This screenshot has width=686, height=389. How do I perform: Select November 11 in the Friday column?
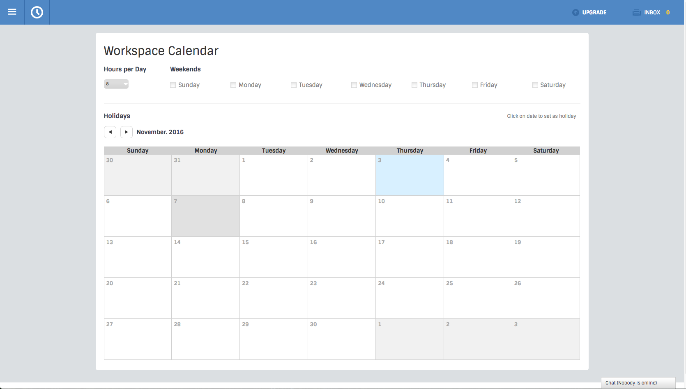[477, 216]
